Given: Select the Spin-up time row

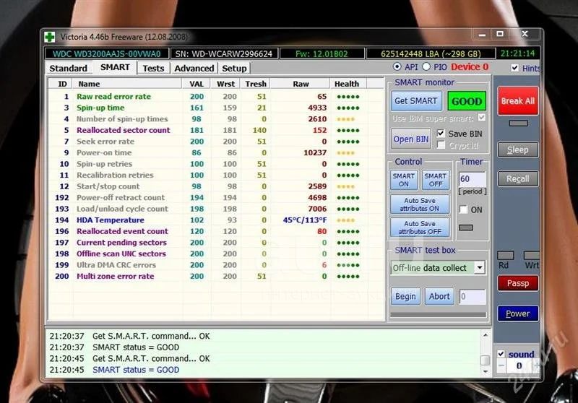Looking at the screenshot, I should pos(215,108).
